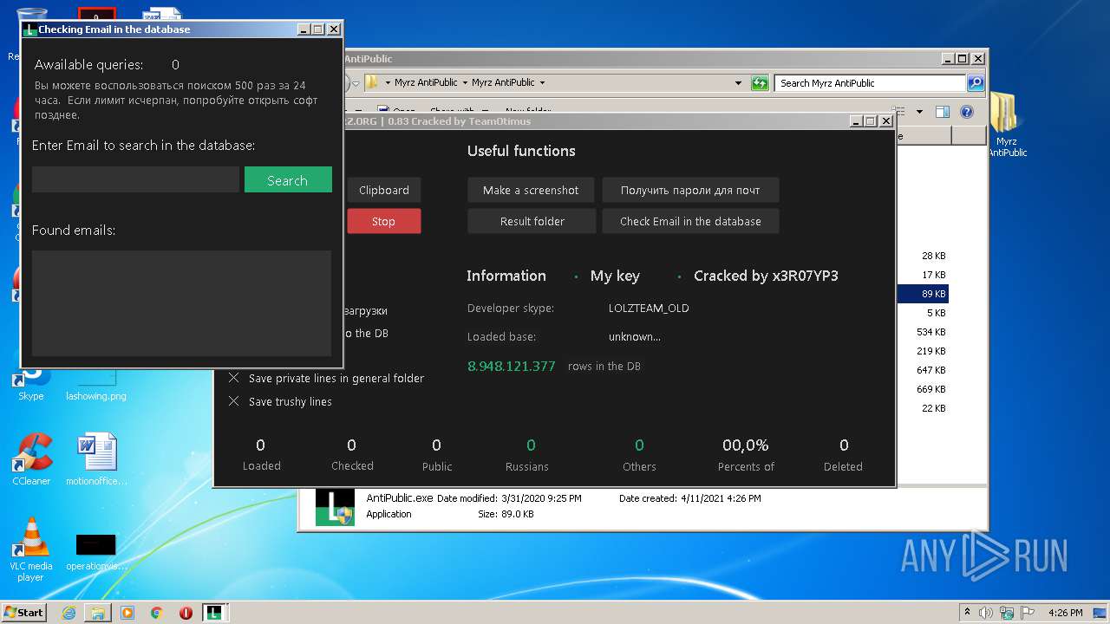This screenshot has width=1110, height=624.
Task: Open Opera taskbar icon
Action: [x=186, y=613]
